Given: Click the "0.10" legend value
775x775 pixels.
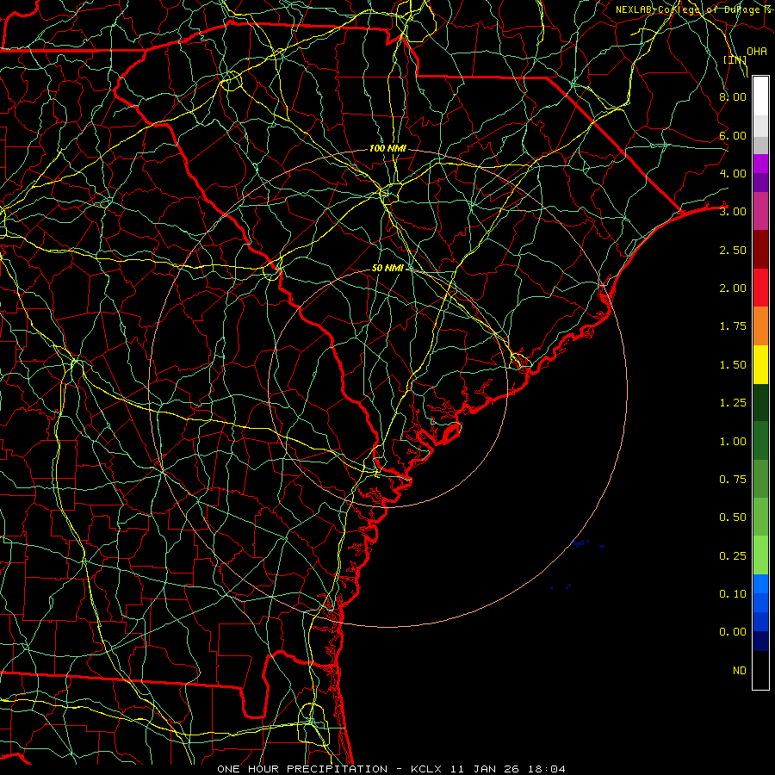Looking at the screenshot, I should point(733,594).
